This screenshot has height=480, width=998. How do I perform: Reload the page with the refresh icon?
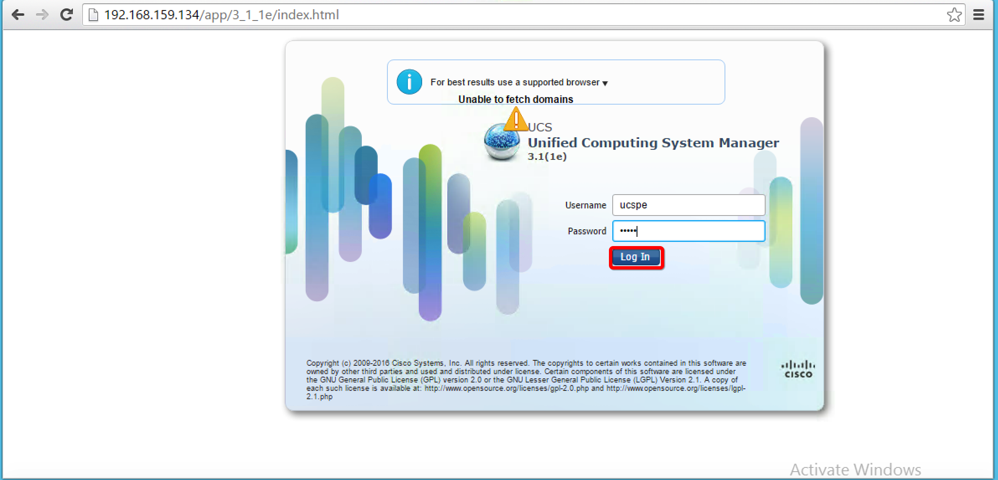point(66,15)
